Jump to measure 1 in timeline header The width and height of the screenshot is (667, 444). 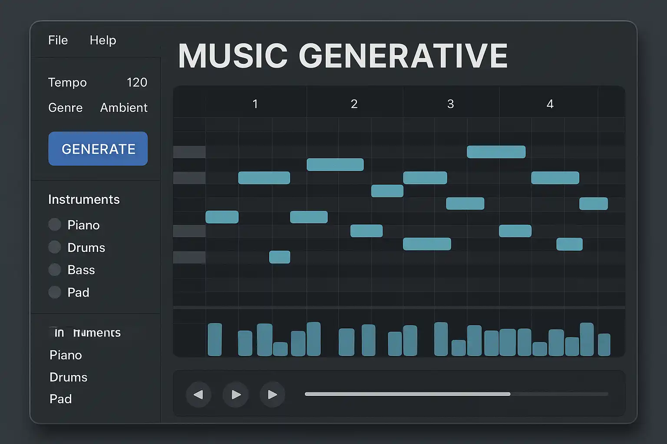[x=255, y=104]
